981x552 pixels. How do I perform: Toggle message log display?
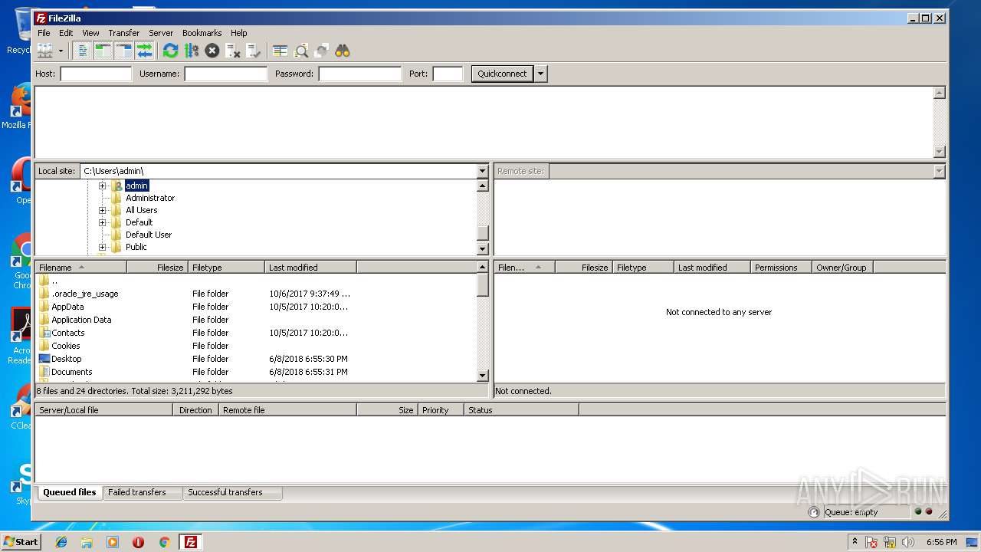pyautogui.click(x=82, y=51)
